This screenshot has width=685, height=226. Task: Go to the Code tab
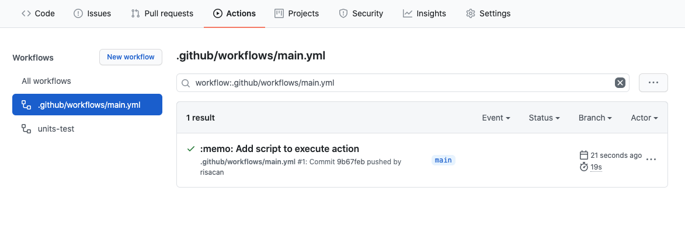click(x=38, y=13)
